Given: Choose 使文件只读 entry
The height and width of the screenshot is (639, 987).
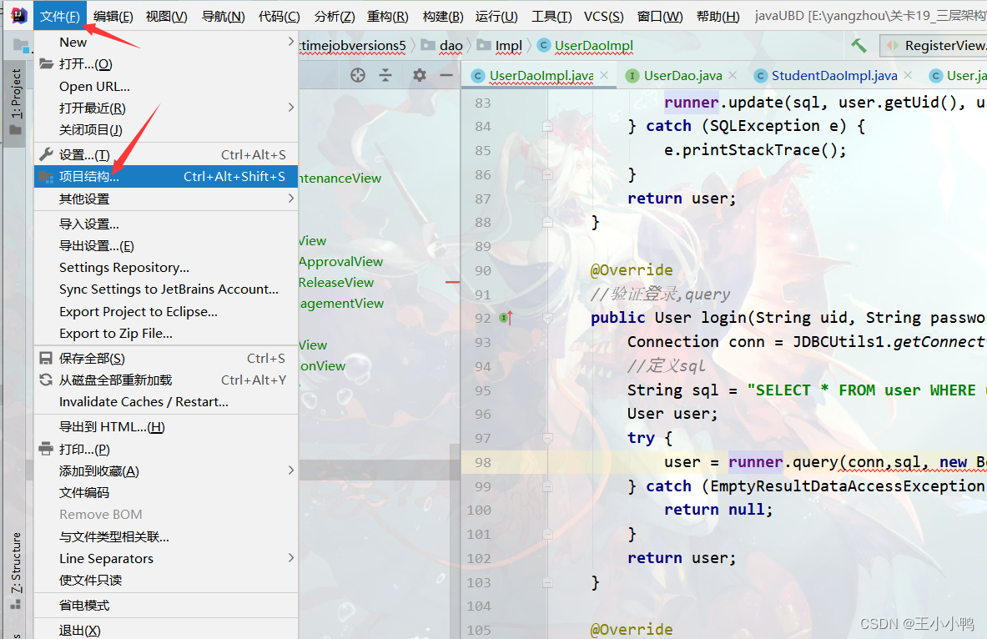Looking at the screenshot, I should click(x=166, y=581).
